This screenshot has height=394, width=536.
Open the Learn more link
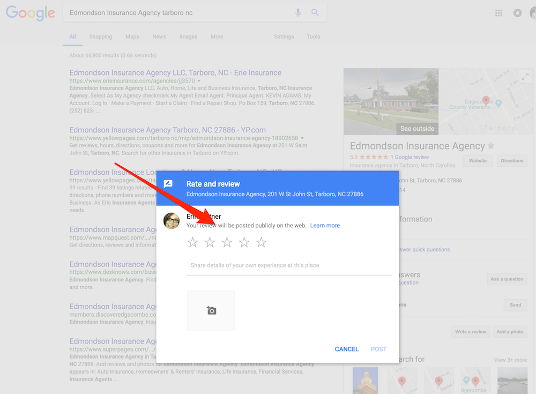(325, 225)
